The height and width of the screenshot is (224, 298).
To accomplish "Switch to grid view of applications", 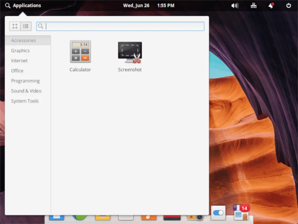I will (15, 26).
